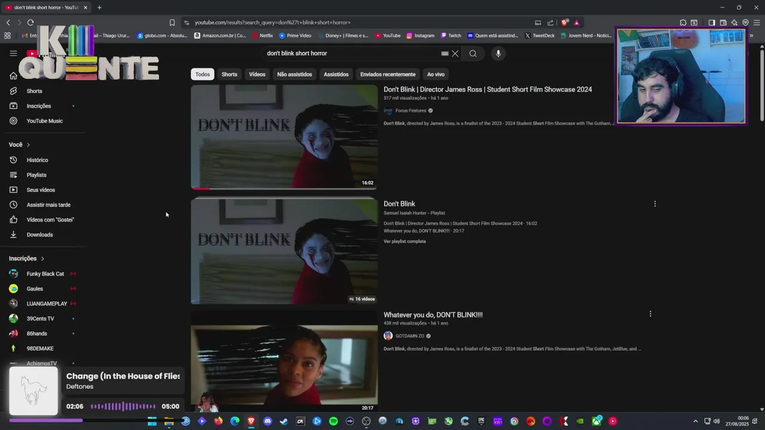Open more options for Whatever you do video
Image resolution: width=765 pixels, height=430 pixels.
(x=650, y=314)
